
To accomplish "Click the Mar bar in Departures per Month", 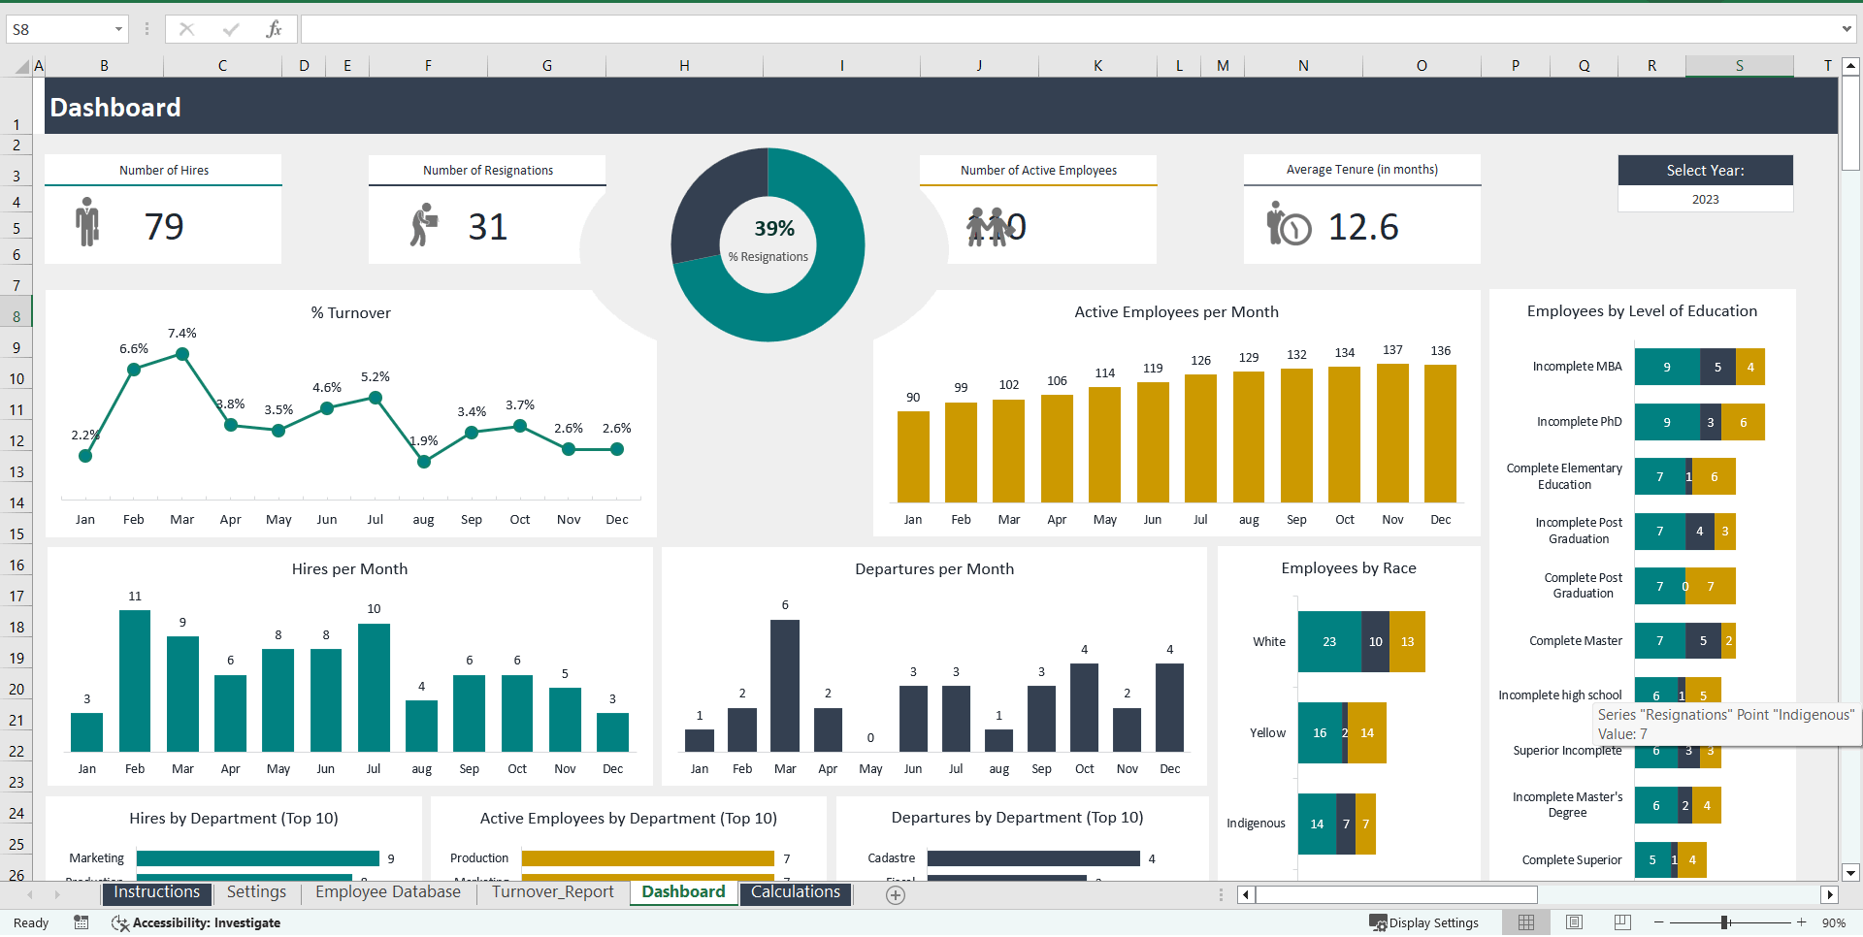I will click(x=785, y=685).
